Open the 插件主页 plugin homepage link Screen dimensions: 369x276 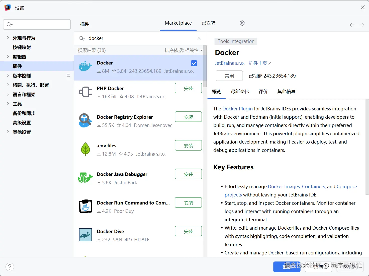[x=260, y=63]
